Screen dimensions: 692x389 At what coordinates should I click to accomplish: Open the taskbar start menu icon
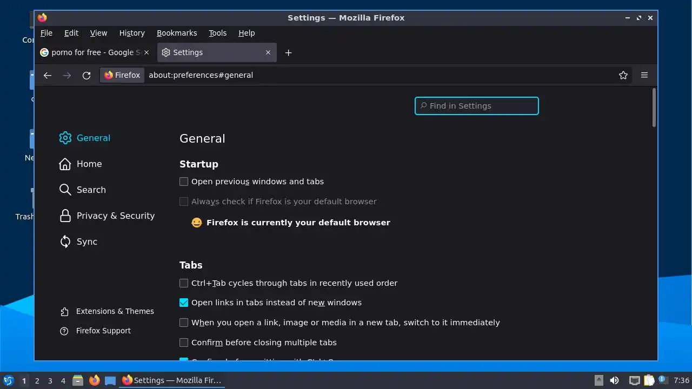9,380
